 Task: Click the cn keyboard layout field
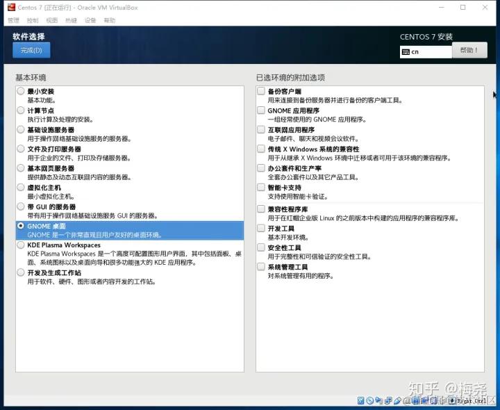click(x=426, y=52)
